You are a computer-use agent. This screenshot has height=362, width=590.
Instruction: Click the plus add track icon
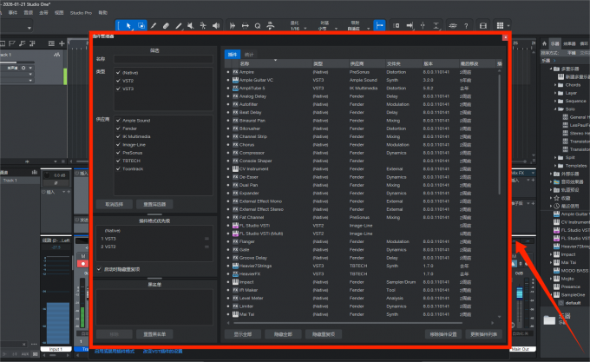coord(62,43)
